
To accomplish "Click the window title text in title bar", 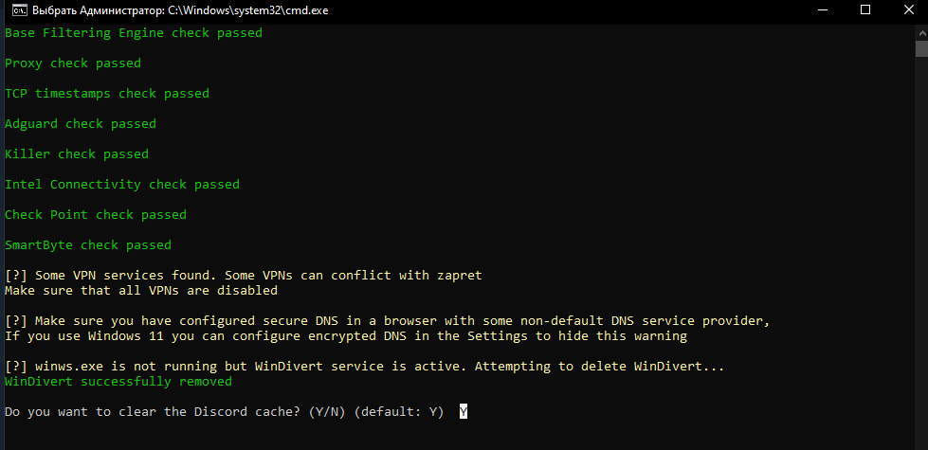I will coord(180,10).
